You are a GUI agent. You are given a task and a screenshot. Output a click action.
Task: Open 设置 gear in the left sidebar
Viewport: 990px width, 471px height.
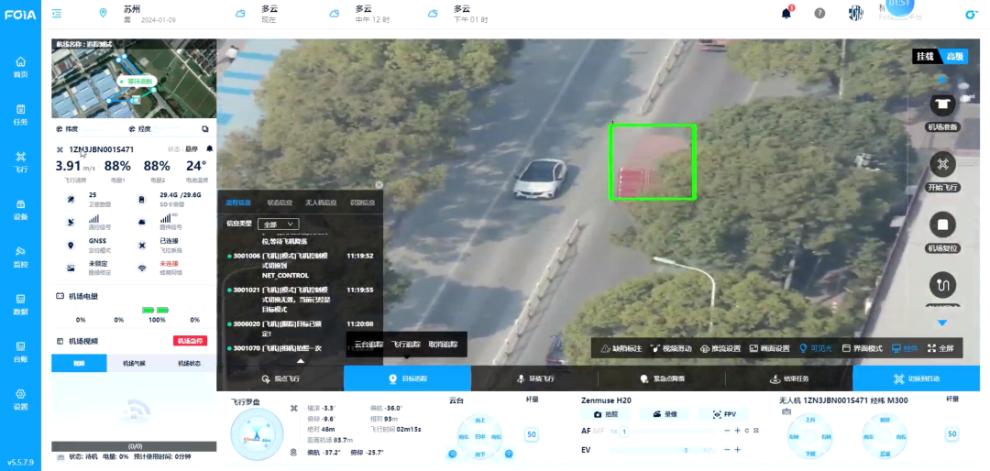click(x=20, y=399)
